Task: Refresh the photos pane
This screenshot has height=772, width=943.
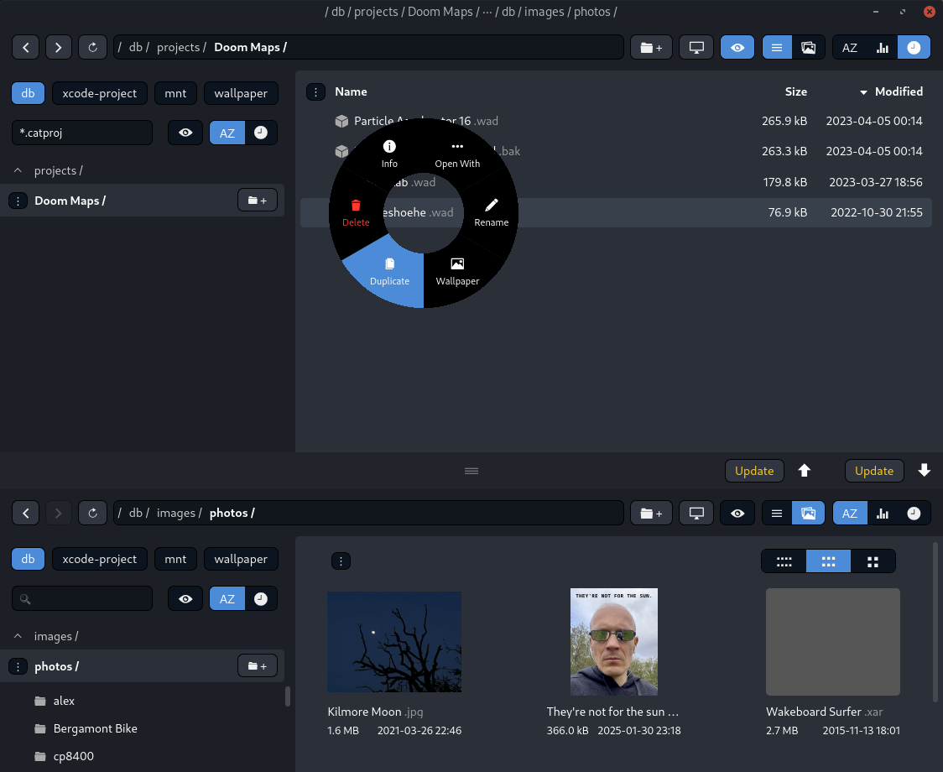Action: [x=92, y=514]
